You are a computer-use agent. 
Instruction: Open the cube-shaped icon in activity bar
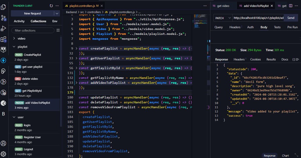(4, 50)
